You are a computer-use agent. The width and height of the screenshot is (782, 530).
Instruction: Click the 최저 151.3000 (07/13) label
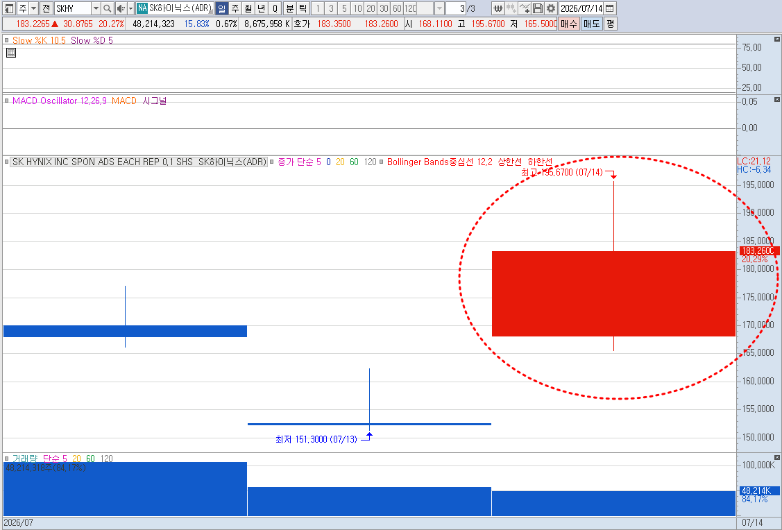(x=316, y=439)
